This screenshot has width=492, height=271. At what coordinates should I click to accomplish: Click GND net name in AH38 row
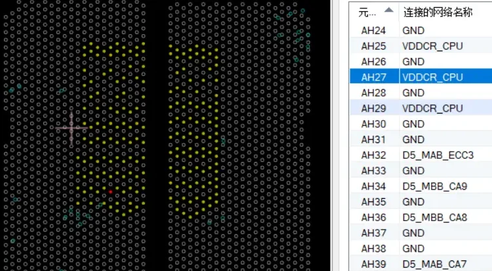tap(413, 249)
